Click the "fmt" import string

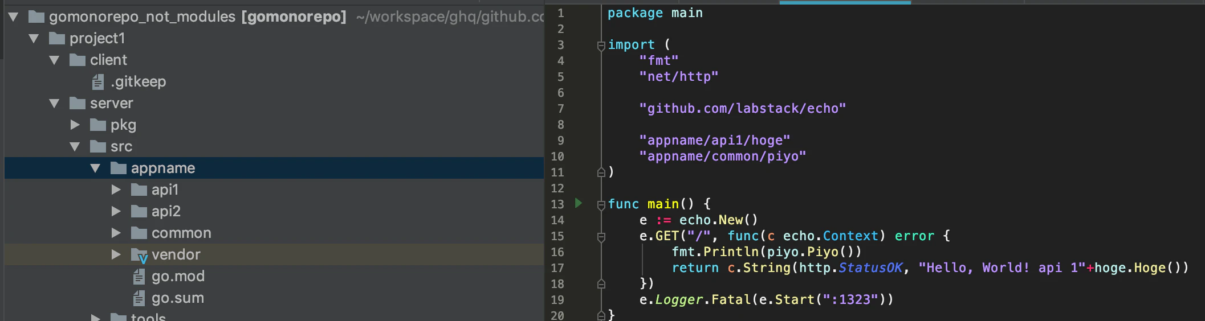659,61
